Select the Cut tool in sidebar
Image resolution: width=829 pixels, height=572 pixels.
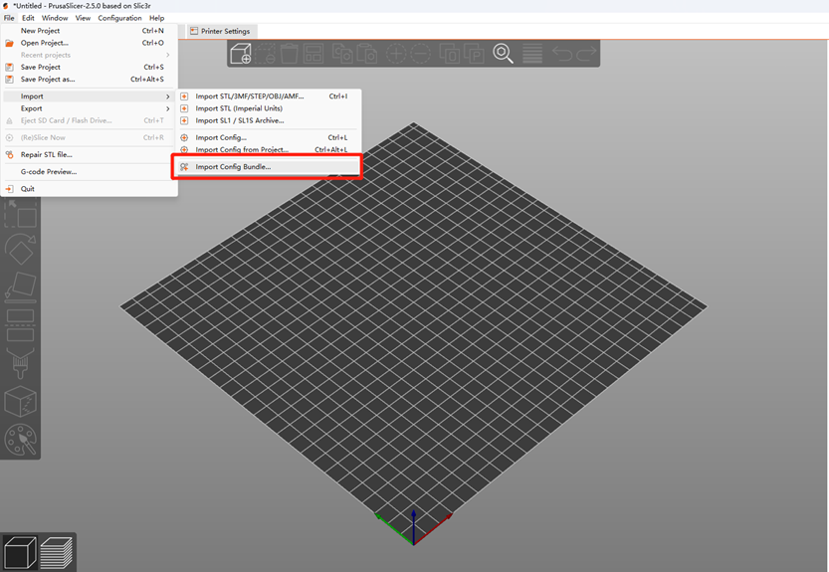point(20,325)
